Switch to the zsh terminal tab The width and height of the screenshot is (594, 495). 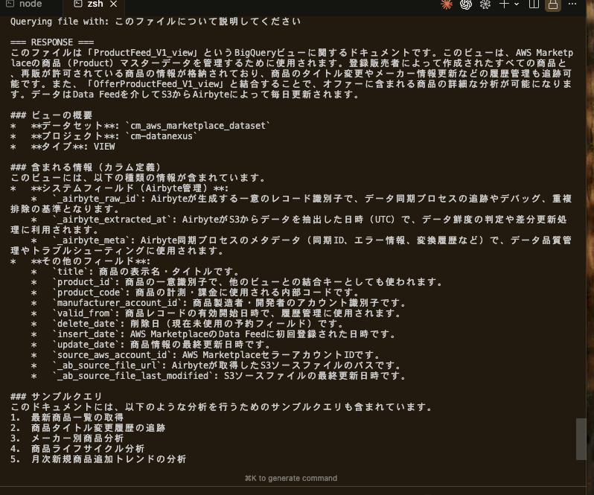click(88, 4)
